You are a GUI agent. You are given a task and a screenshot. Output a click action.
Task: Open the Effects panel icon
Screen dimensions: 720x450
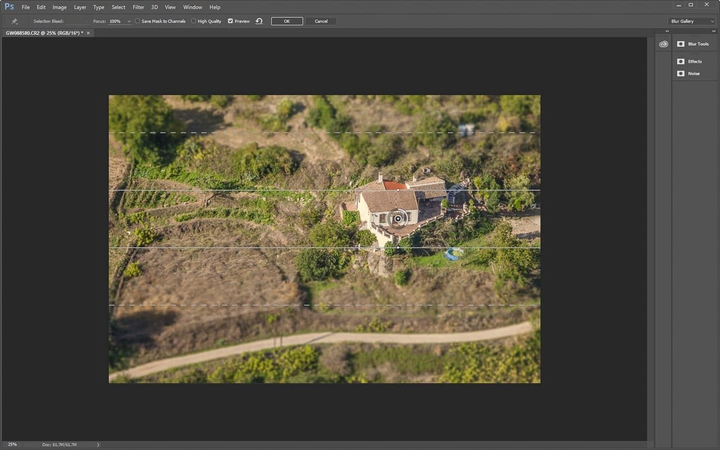tap(681, 61)
